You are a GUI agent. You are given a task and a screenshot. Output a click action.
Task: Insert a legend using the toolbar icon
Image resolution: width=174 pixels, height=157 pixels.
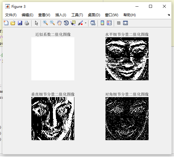point(109,23)
